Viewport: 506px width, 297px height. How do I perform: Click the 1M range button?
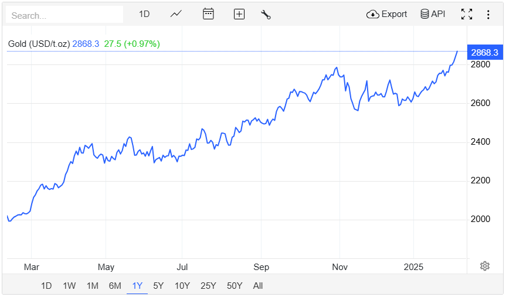click(92, 286)
